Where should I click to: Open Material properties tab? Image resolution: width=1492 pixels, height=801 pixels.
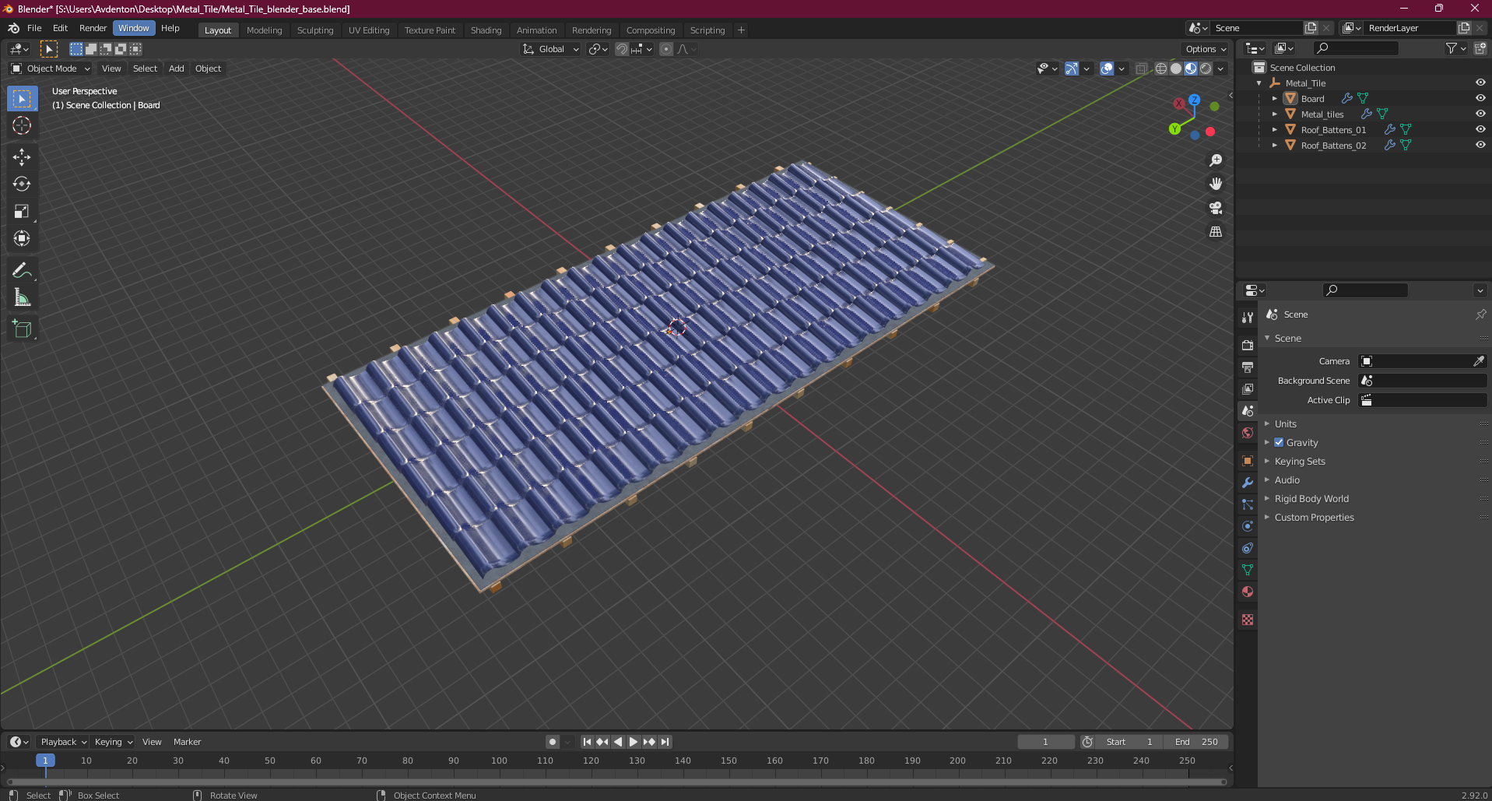pyautogui.click(x=1248, y=592)
